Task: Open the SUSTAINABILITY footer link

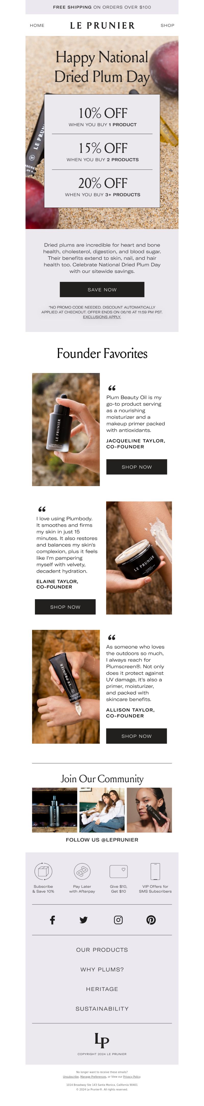Action: [102, 1008]
